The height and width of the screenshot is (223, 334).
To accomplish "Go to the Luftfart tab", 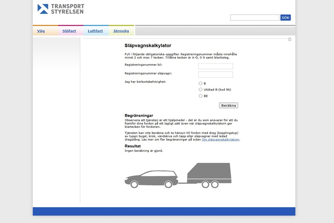I will 95,31.
